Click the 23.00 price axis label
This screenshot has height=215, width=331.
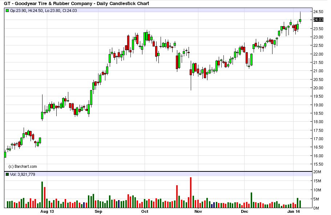pos(318,37)
